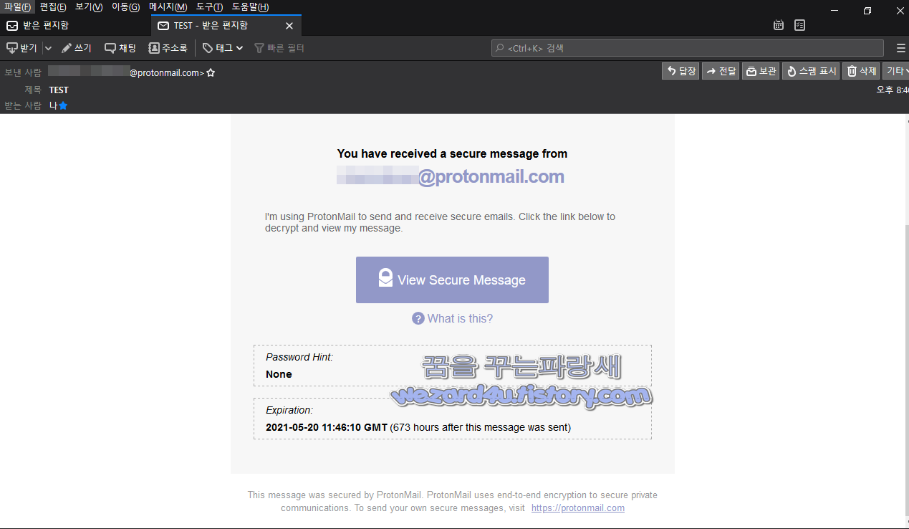909x529 pixels.
Task: Click the 전달 forward button
Action: click(x=721, y=71)
